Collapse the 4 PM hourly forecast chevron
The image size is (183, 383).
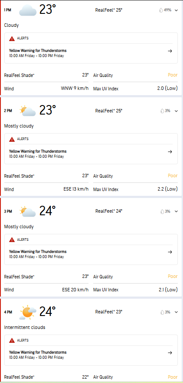(x=177, y=312)
